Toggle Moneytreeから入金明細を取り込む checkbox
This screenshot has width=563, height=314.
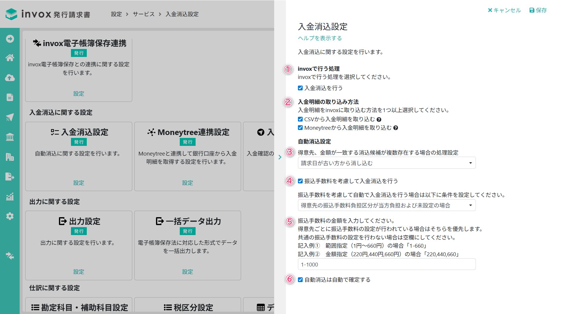pos(300,128)
